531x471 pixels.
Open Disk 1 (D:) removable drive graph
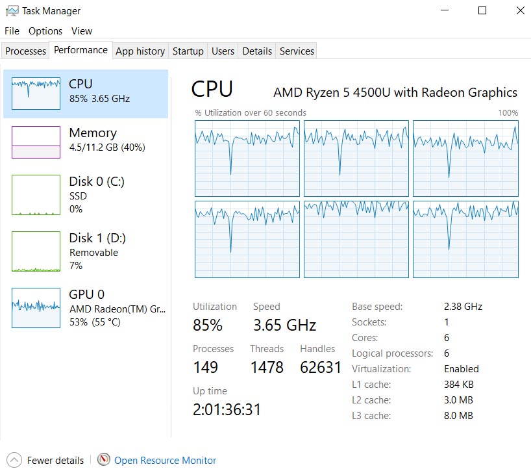tap(36, 251)
